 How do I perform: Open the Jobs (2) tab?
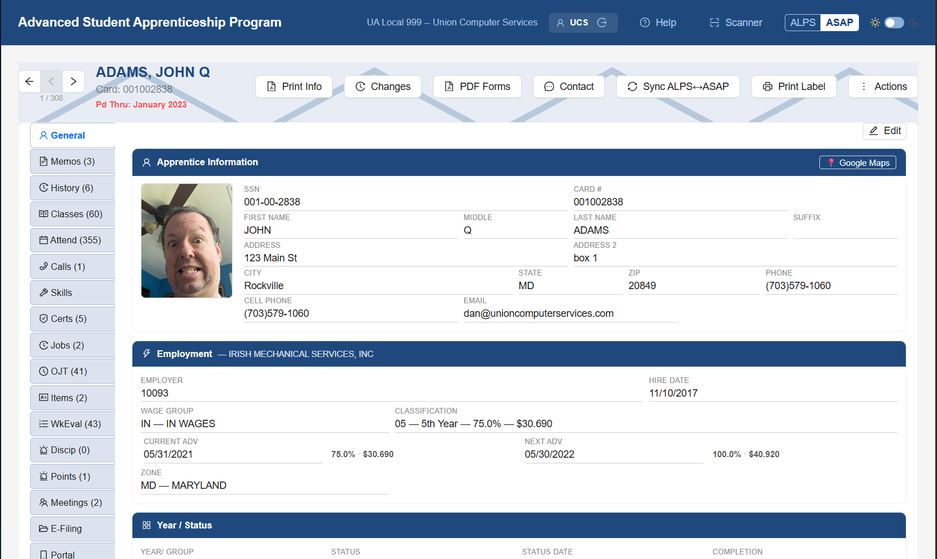click(x=72, y=345)
